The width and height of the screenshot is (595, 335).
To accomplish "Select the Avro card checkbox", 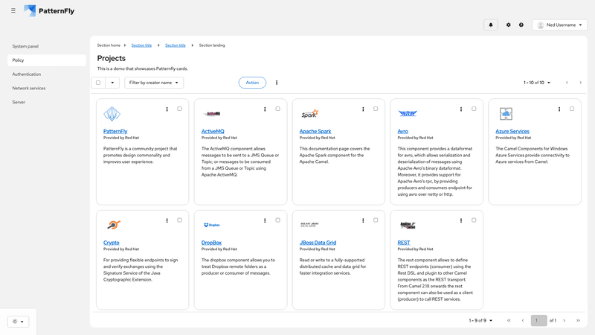I will [x=474, y=109].
